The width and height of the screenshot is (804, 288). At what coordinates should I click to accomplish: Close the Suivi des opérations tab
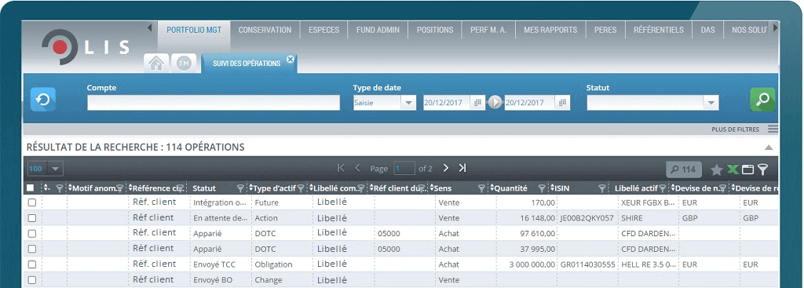291,59
